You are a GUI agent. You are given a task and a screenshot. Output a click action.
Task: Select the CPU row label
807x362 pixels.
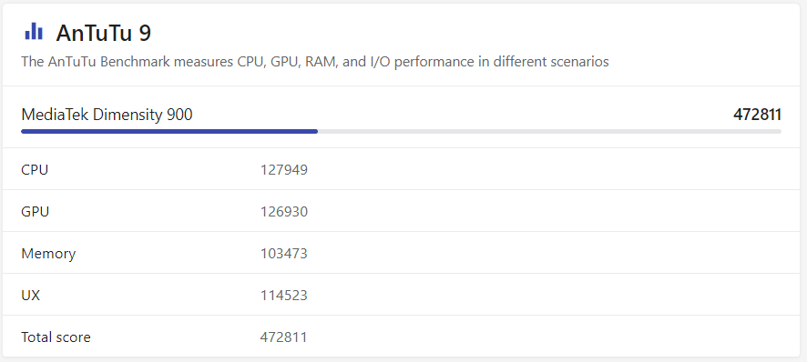(x=35, y=170)
